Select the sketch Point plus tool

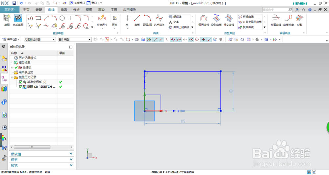[x=70, y=18]
